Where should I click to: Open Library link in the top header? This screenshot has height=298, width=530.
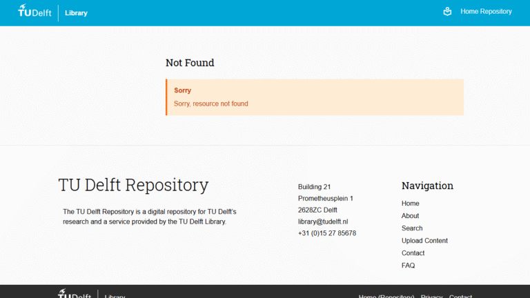(x=76, y=13)
